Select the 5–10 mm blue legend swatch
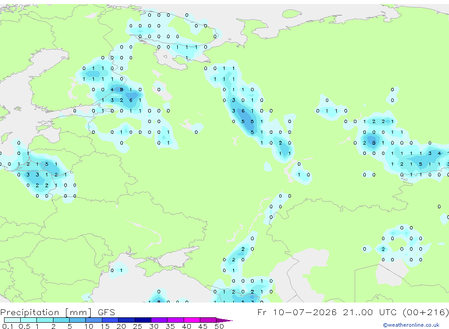This screenshot has width=449, height=329. point(78,320)
